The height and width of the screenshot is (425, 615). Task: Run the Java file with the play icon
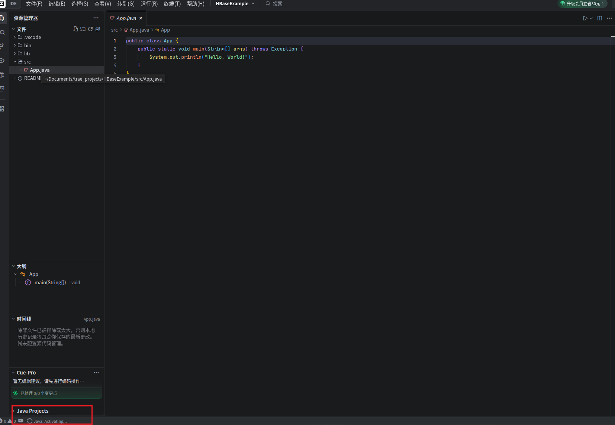585,18
